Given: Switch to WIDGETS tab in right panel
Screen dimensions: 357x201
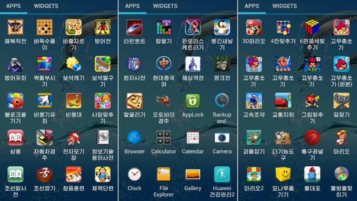Looking at the screenshot, I should click(x=285, y=6).
